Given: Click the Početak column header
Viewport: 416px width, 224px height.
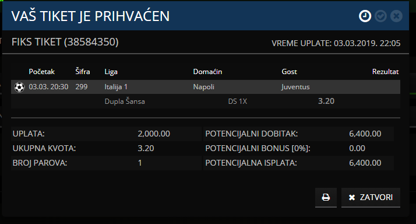Looking at the screenshot, I should pos(41,72).
